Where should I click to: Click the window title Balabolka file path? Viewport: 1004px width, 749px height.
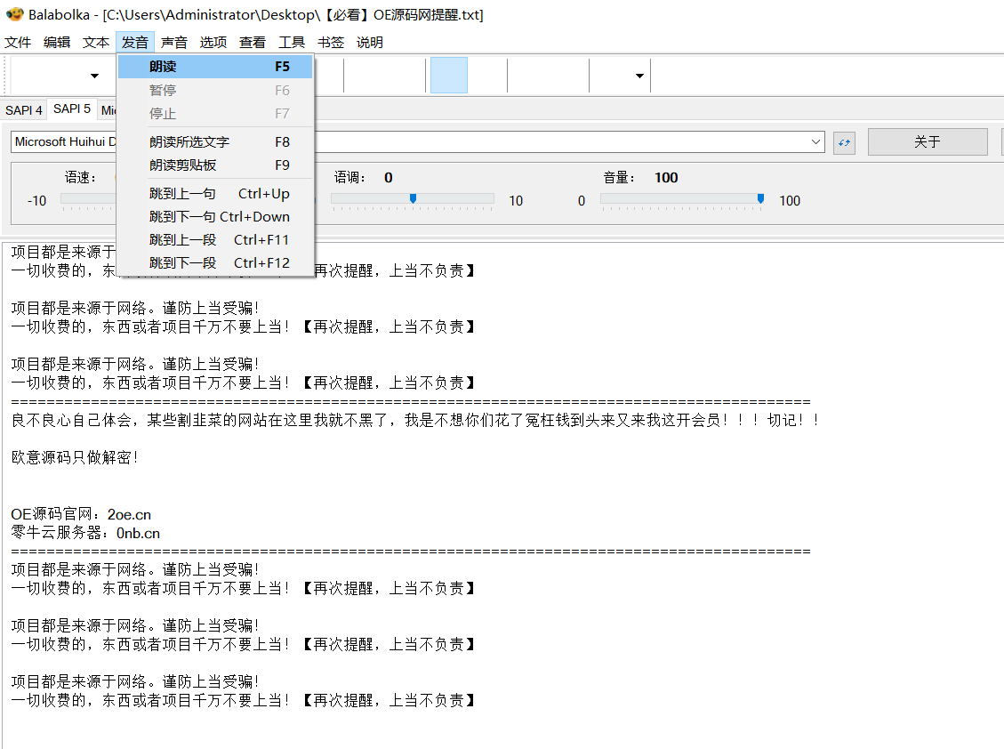(256, 14)
